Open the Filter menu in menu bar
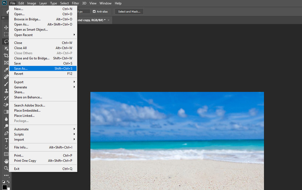Viewport: 302px width, 190px height. tap(75, 3)
